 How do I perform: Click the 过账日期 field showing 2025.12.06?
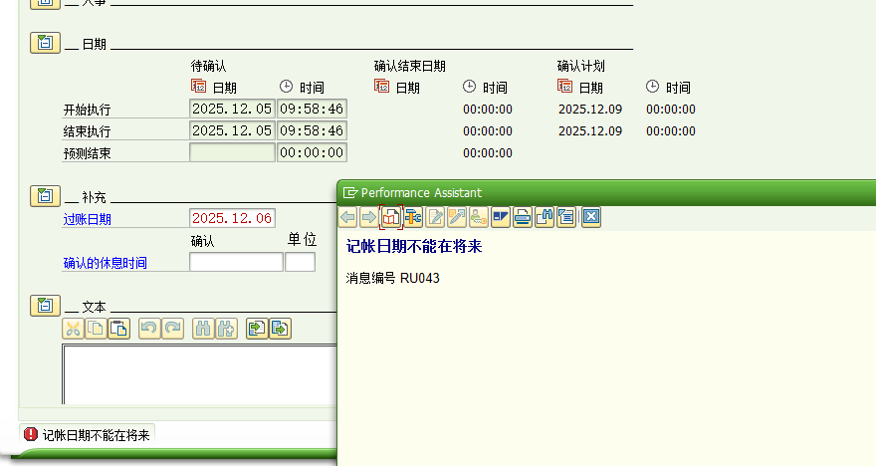pyautogui.click(x=231, y=218)
